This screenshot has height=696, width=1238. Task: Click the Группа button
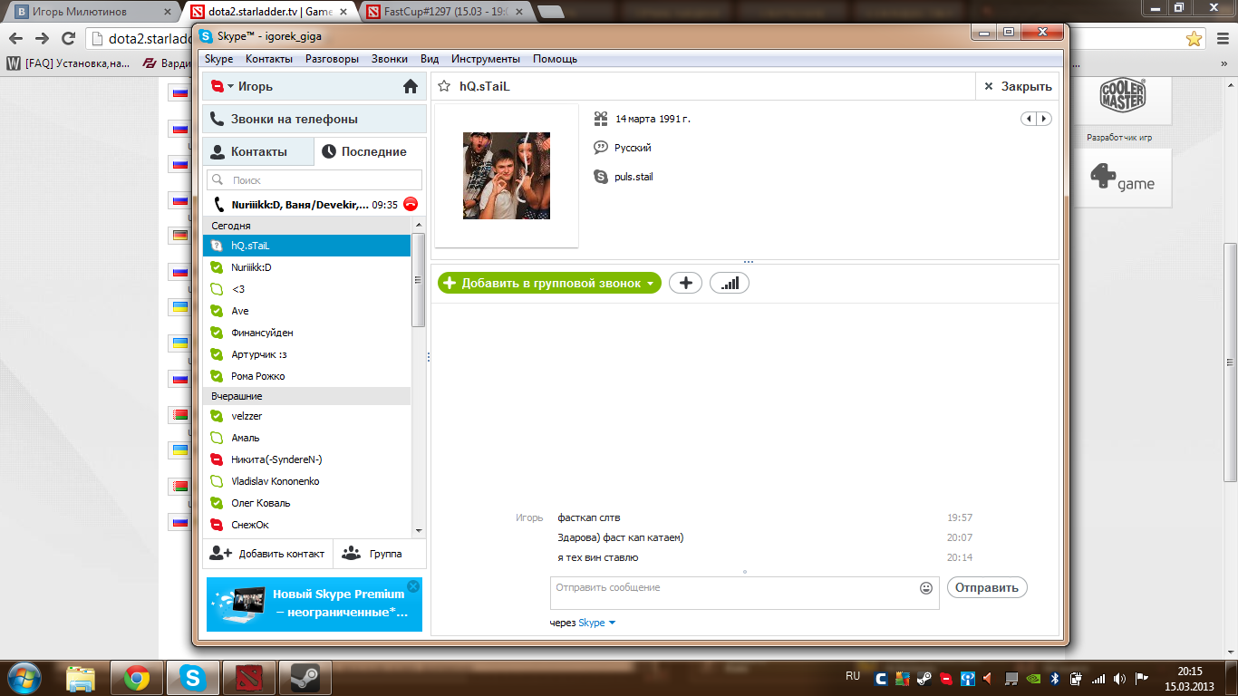click(380, 554)
